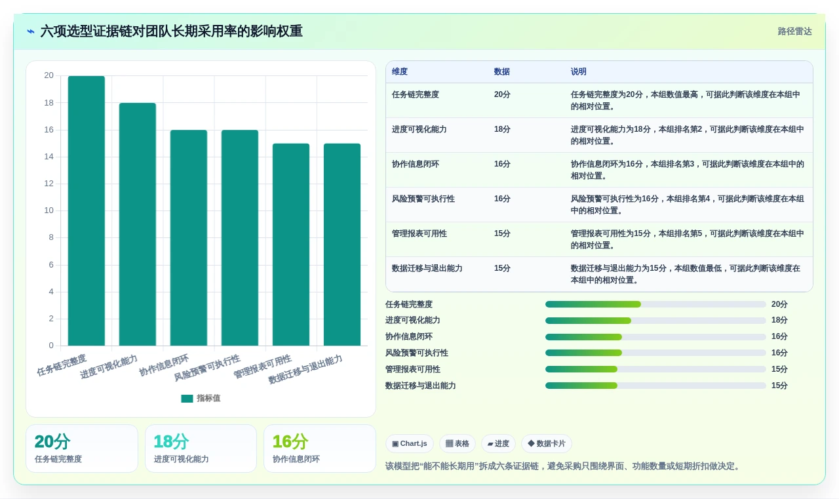
Task: Click the description stating 本组排名第3
Action: pos(687,170)
